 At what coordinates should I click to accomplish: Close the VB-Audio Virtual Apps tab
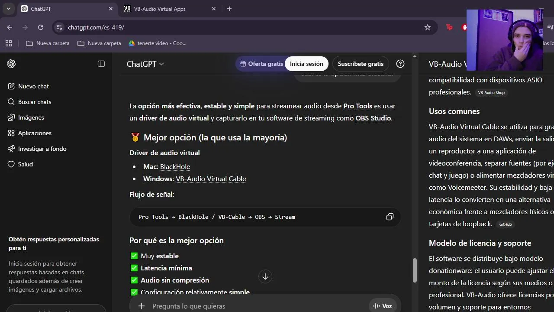tap(214, 9)
